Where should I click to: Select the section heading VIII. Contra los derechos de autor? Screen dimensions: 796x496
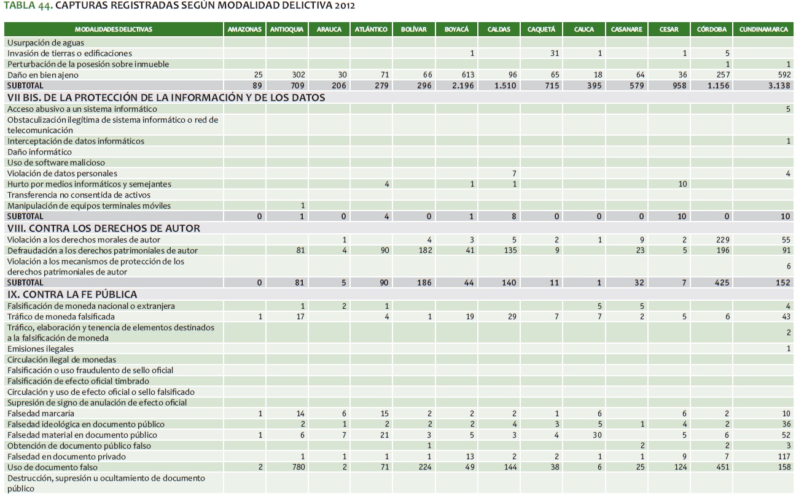103,228
